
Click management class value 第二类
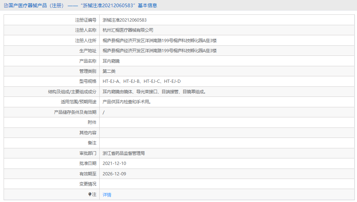[109, 71]
